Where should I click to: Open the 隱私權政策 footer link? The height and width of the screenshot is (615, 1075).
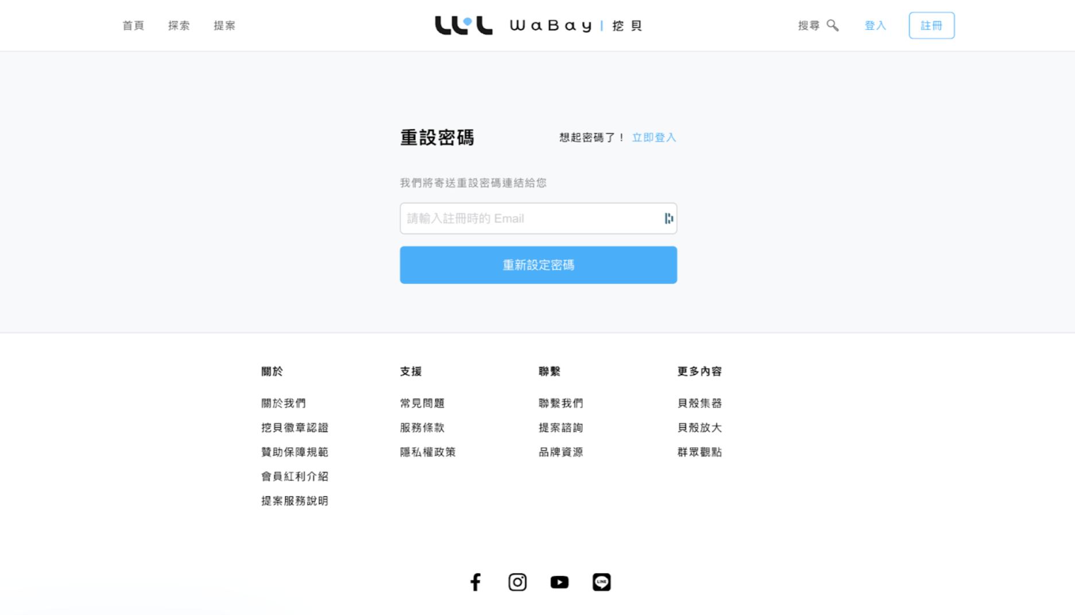(x=428, y=452)
